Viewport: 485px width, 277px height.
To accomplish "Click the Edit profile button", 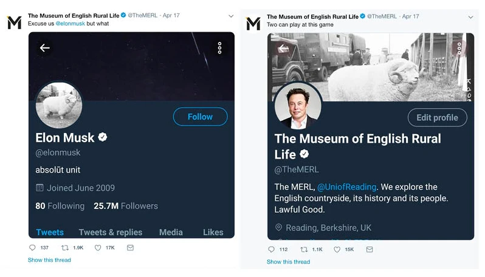I will pos(437,117).
